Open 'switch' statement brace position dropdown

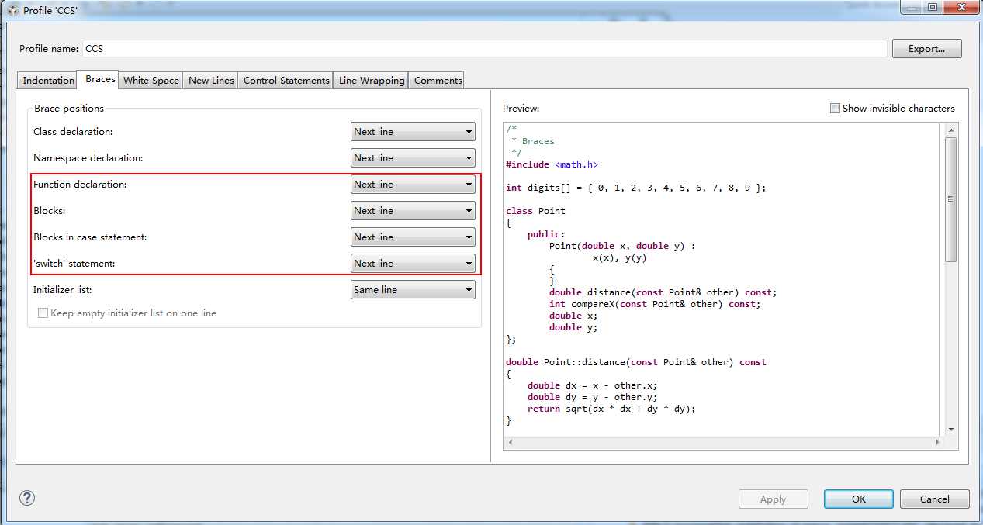tap(413, 264)
